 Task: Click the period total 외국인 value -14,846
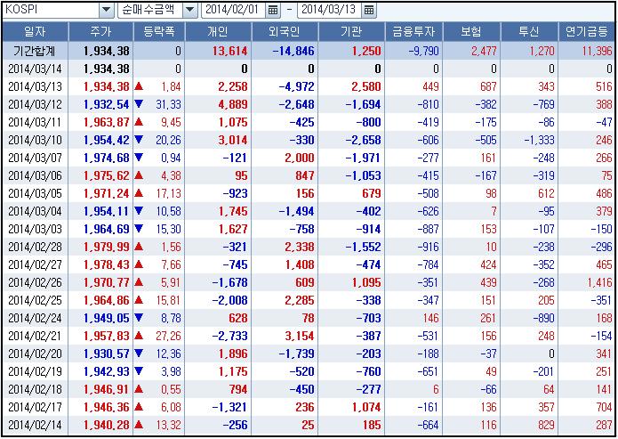pyautogui.click(x=292, y=51)
